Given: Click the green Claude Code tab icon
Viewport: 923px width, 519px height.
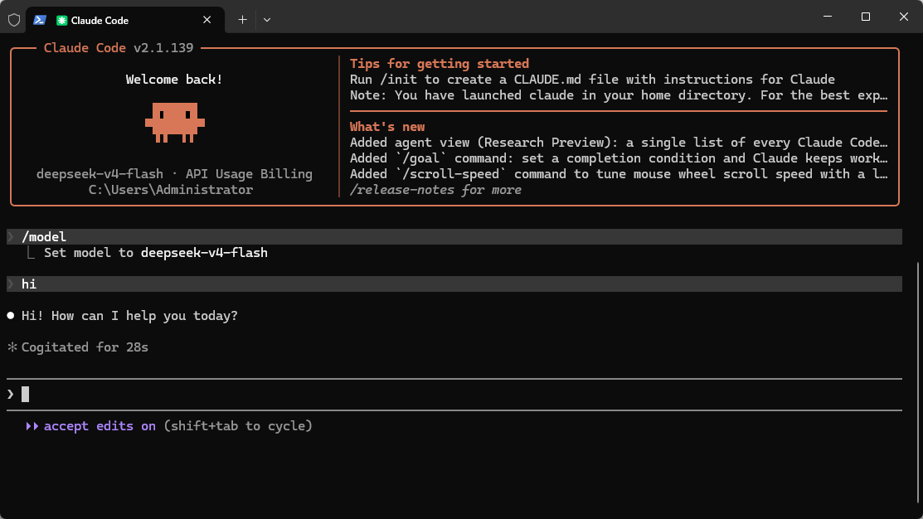Looking at the screenshot, I should (61, 21).
